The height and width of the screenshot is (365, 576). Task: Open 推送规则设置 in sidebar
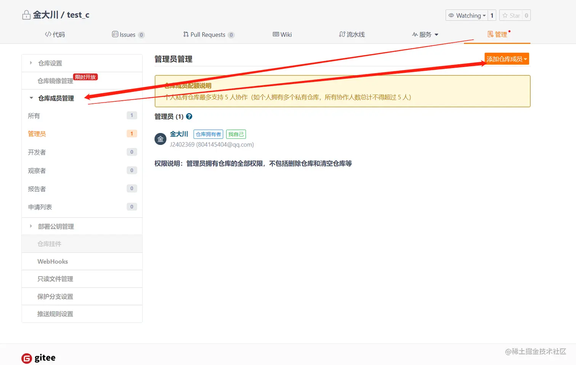click(x=82, y=314)
